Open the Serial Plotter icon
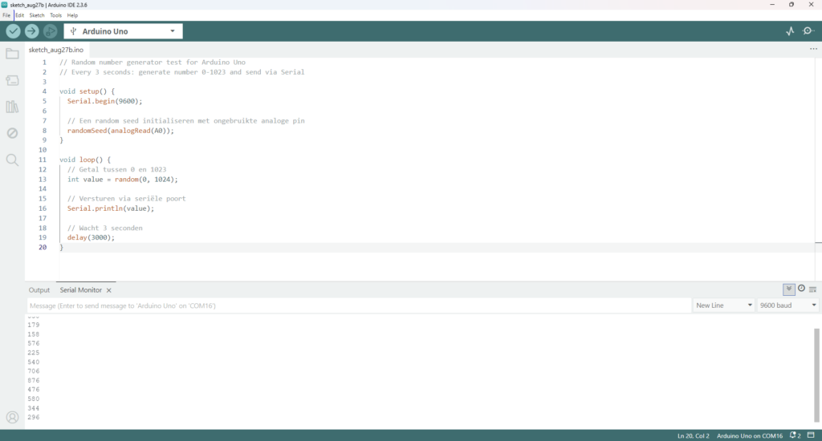The height and width of the screenshot is (441, 822). (790, 31)
